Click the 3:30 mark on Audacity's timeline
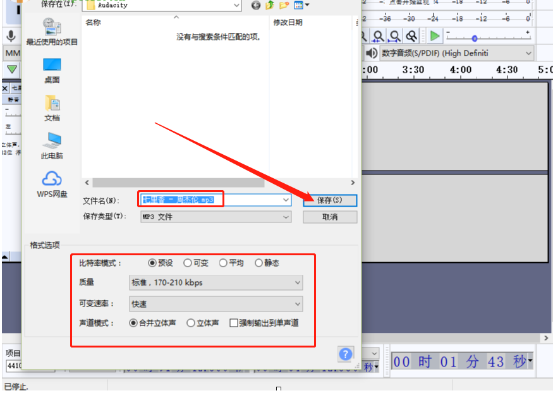The width and height of the screenshot is (553, 393). (413, 70)
